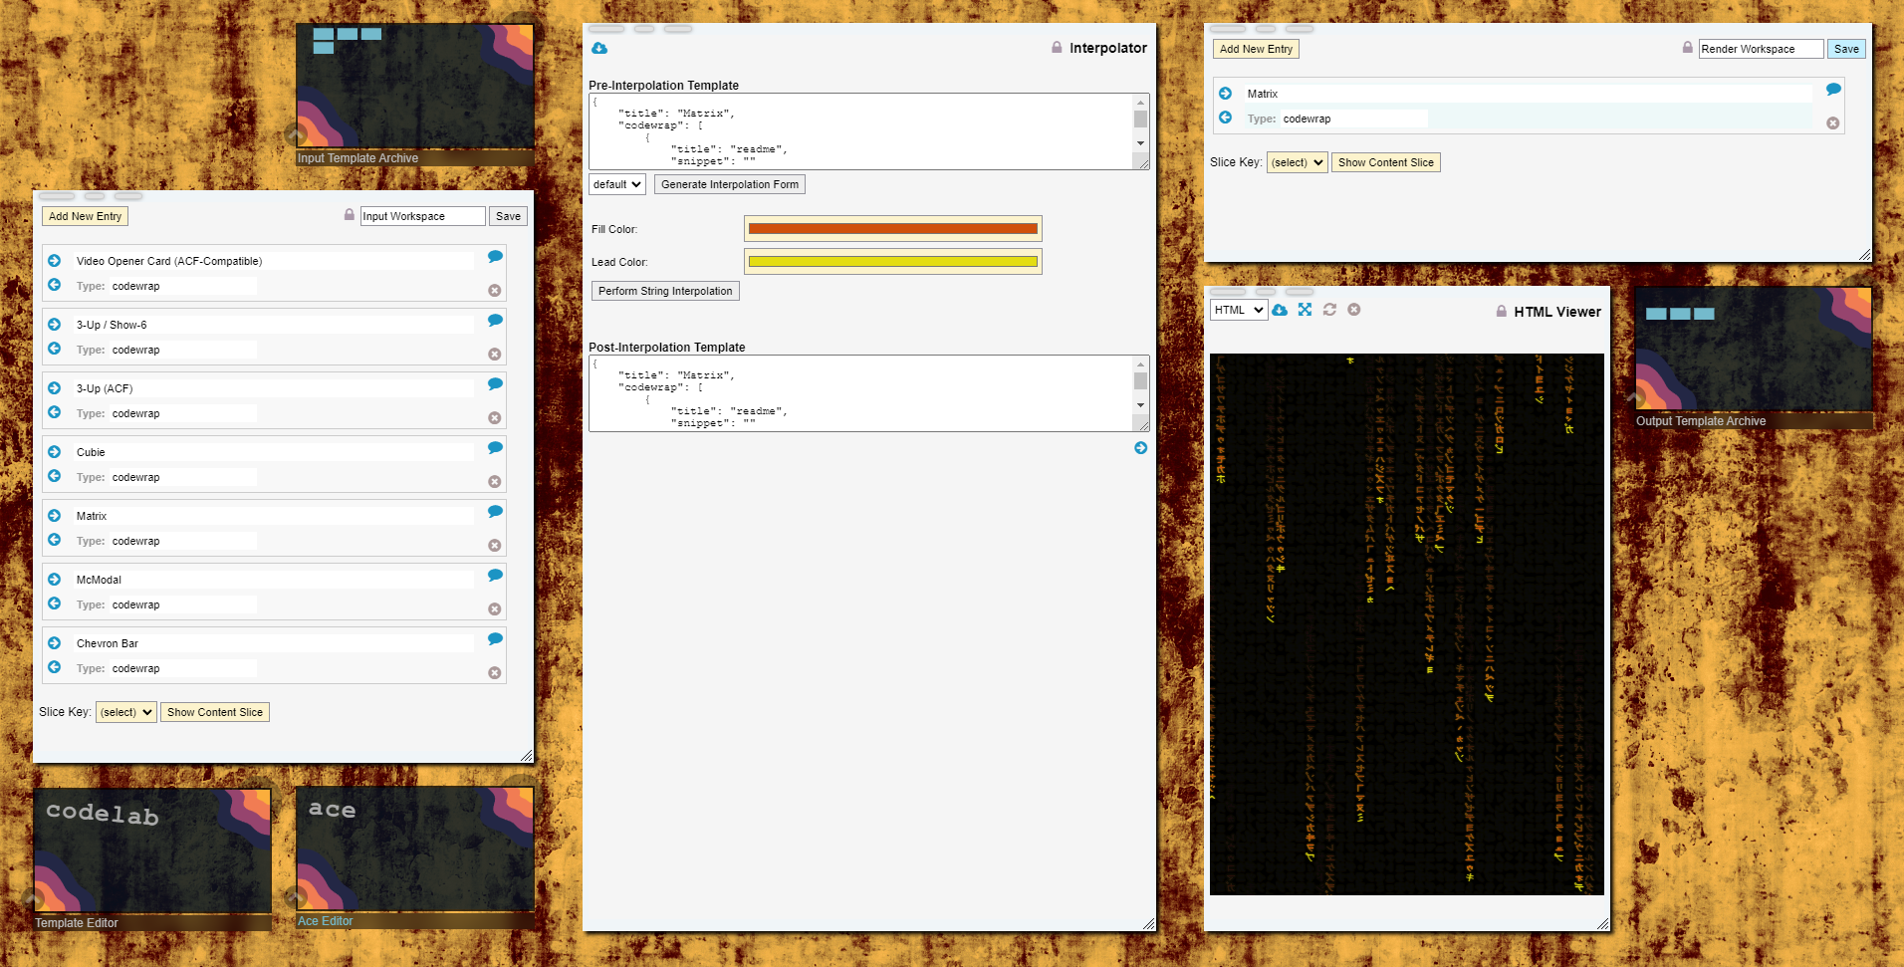
Task: Click fullscreen expand icon in HTML Viewer
Action: [1305, 310]
